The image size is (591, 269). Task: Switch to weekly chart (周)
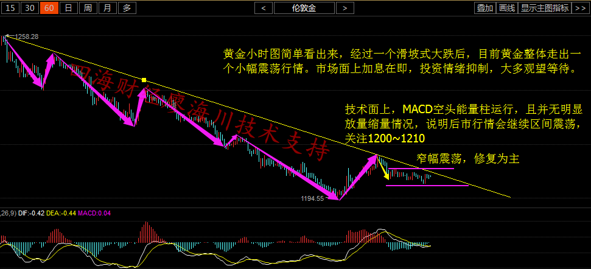88,7
